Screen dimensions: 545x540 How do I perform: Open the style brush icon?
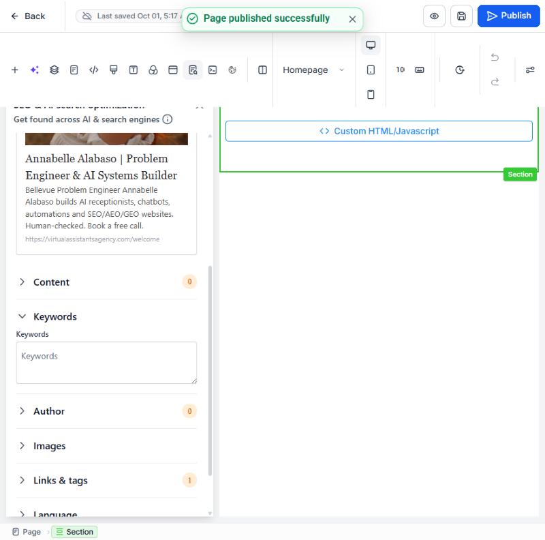[114, 70]
